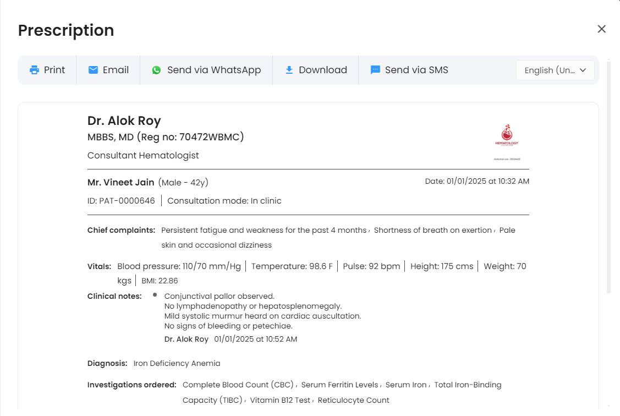Click the printer icon in the toolbar
620x416 pixels.
(x=35, y=70)
